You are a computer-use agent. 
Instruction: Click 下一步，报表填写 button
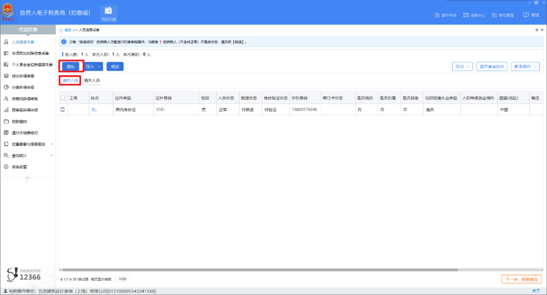[x=522, y=279]
